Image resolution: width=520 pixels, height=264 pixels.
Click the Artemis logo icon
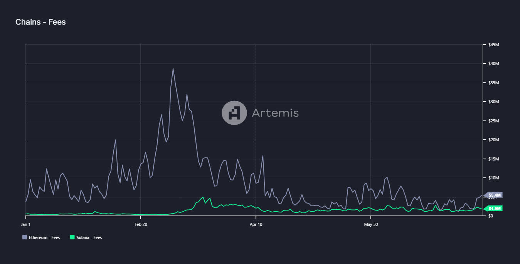click(x=234, y=113)
